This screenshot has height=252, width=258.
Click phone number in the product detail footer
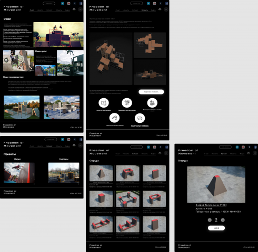(x=249, y=247)
